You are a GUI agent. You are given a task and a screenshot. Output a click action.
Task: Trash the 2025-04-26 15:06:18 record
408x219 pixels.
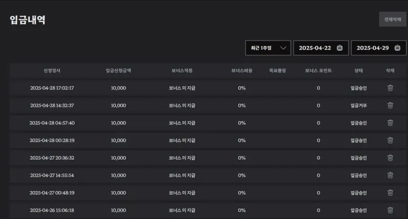[x=390, y=210]
